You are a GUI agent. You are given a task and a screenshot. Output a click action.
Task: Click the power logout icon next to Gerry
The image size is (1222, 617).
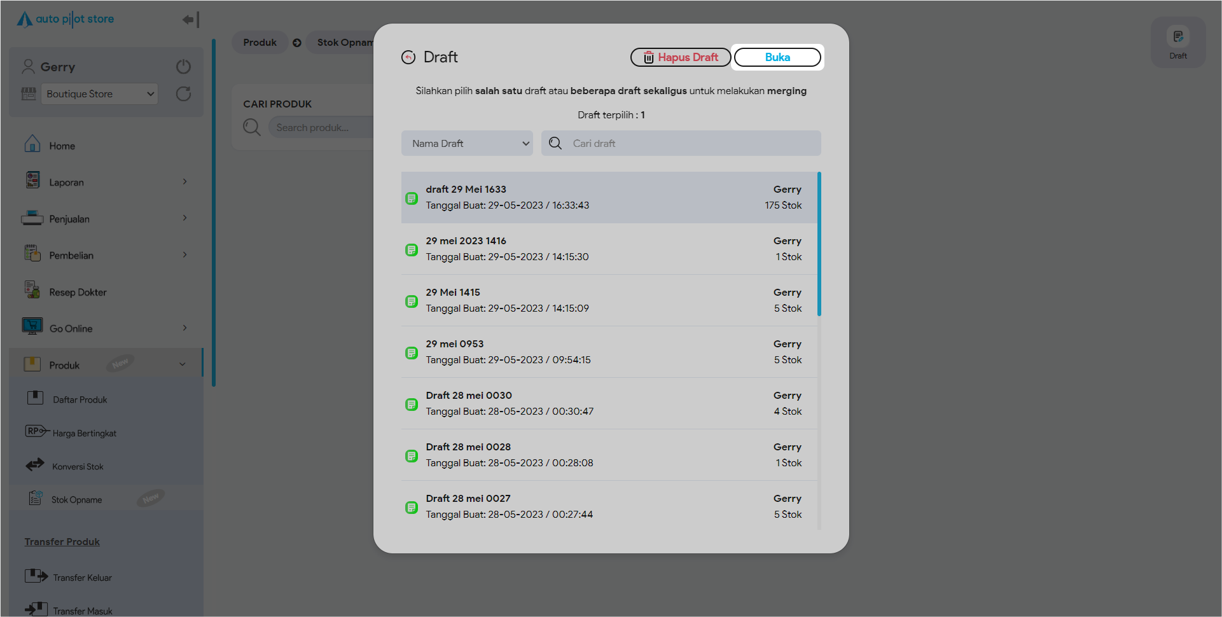(183, 67)
